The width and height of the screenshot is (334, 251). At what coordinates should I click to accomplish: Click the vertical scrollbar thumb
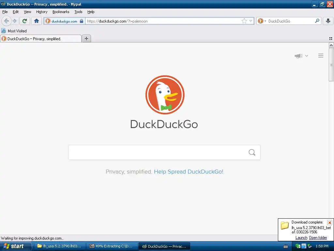pyautogui.click(x=331, y=65)
